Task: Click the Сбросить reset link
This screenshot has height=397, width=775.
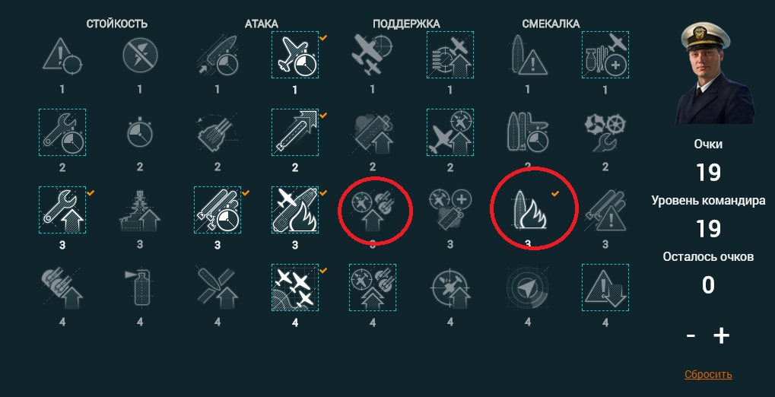Action: pos(708,374)
